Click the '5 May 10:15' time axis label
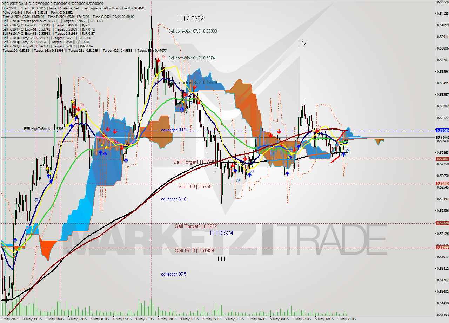This screenshot has height=323, width=449. pyautogui.click(x=279, y=319)
